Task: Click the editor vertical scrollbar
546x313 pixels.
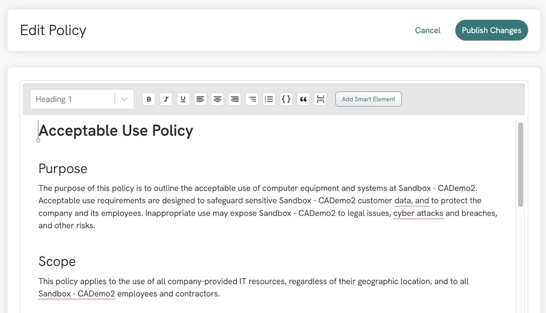Action: 520,164
